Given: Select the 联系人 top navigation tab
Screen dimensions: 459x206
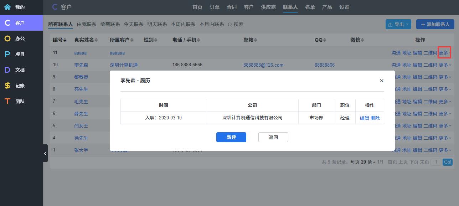Looking at the screenshot, I should tap(290, 7).
